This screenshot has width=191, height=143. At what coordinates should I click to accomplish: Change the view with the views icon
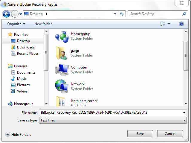point(163,24)
